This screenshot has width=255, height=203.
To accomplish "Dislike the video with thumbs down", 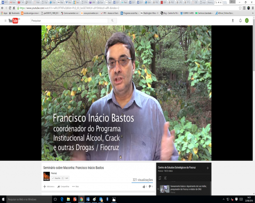I will click(x=150, y=186).
